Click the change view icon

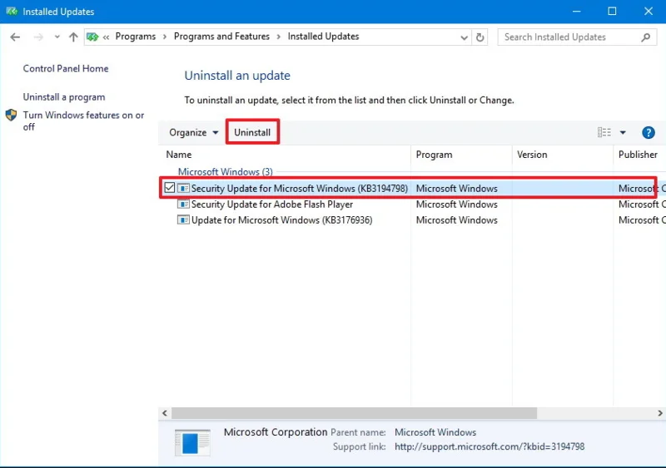coord(604,132)
